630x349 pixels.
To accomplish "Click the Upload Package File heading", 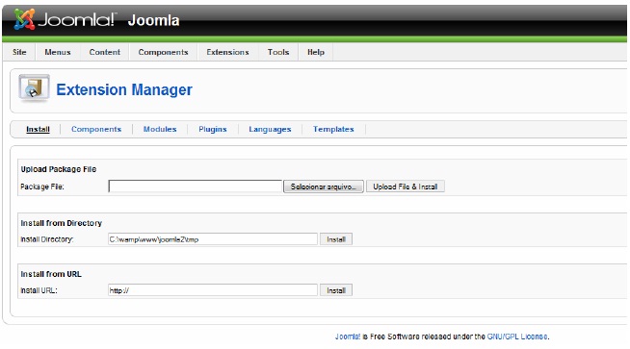I will point(59,169).
